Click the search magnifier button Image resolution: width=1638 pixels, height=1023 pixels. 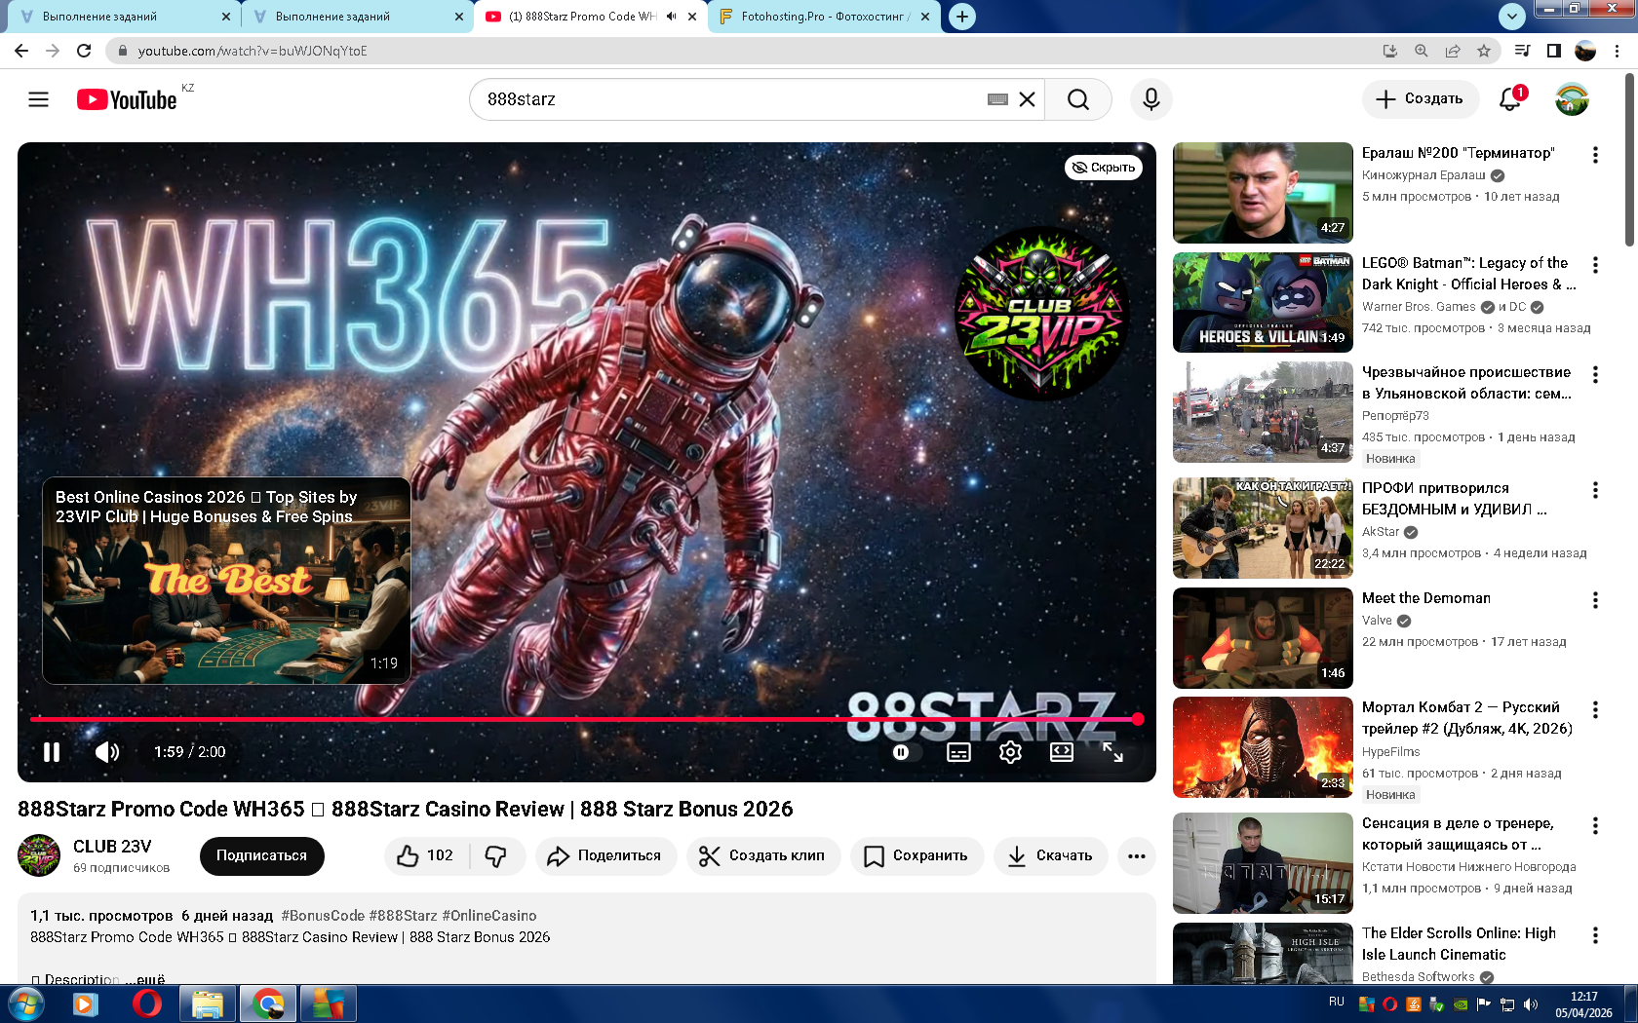pos(1077,99)
